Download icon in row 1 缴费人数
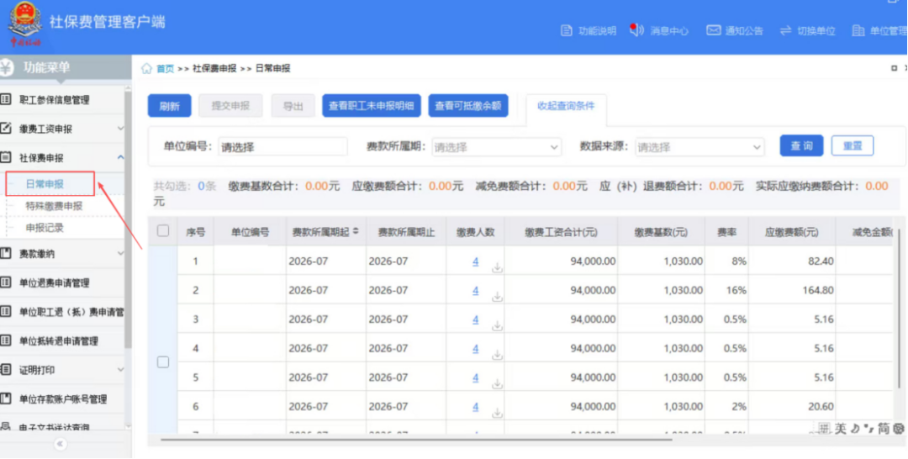 [497, 267]
